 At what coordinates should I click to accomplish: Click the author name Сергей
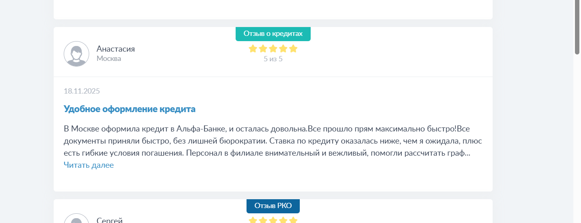point(109,220)
